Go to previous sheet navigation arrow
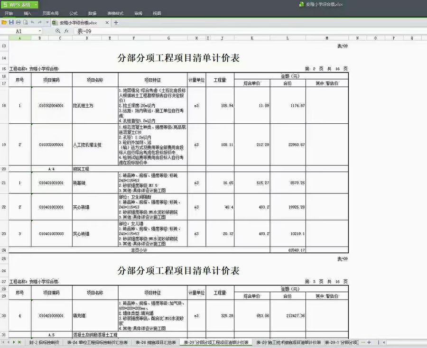 (x=9, y=342)
